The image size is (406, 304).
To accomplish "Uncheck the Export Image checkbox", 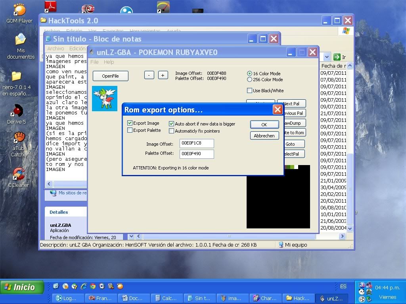I will [x=130, y=123].
